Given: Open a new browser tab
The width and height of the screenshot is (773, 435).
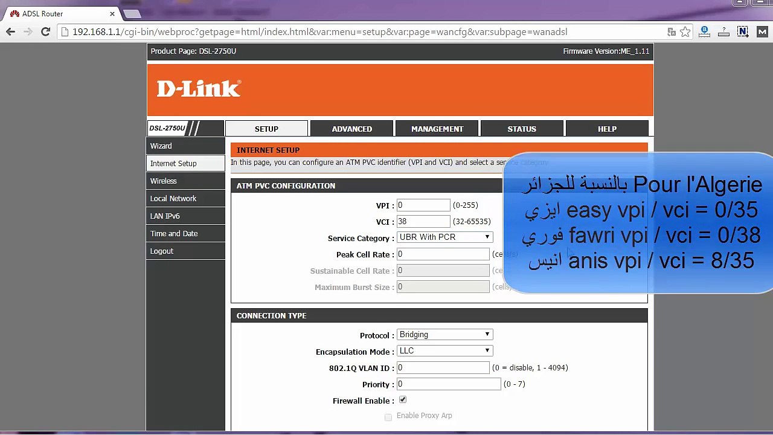Looking at the screenshot, I should point(132,14).
